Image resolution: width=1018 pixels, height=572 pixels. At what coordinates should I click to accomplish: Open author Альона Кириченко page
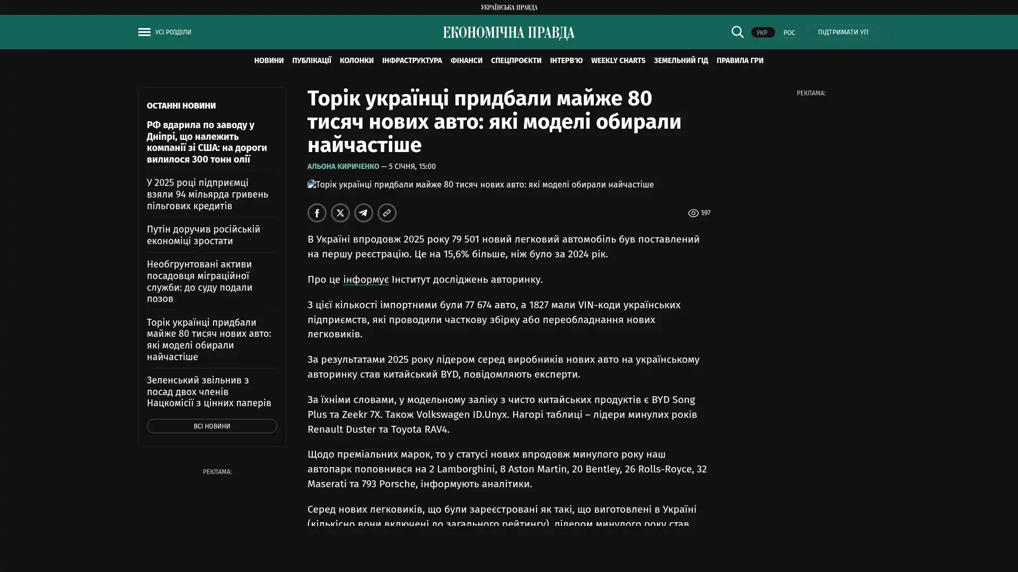point(343,166)
